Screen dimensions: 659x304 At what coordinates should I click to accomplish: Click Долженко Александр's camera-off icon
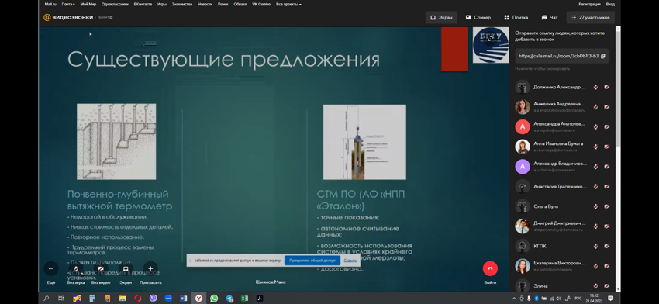607,88
